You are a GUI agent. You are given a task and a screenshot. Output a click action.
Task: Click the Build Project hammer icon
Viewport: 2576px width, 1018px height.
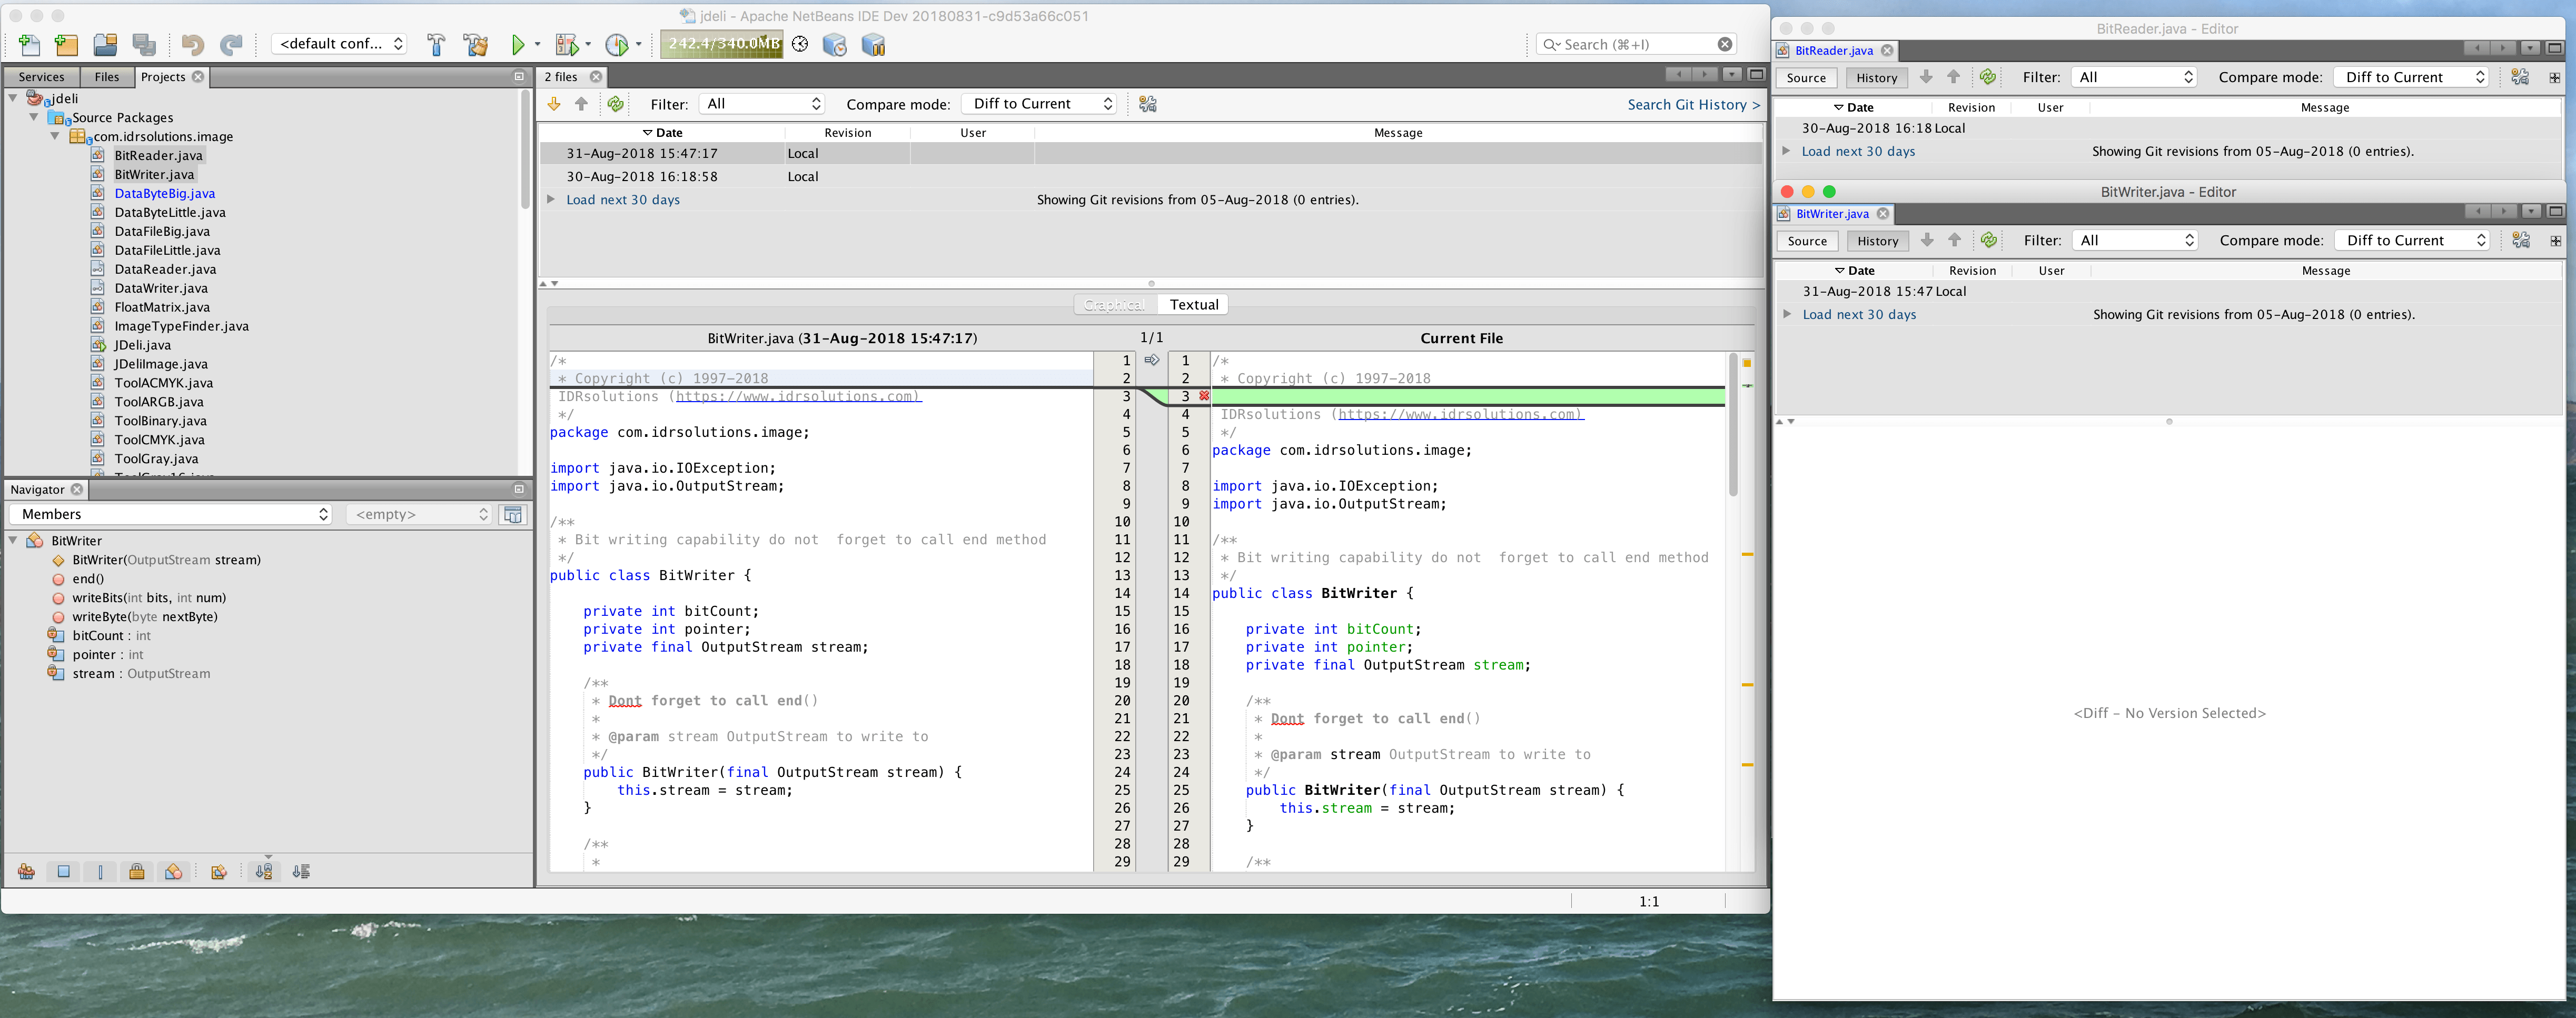[x=436, y=45]
